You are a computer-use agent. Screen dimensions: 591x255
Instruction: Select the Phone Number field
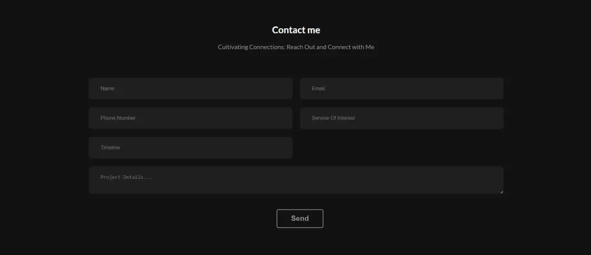[x=190, y=118]
